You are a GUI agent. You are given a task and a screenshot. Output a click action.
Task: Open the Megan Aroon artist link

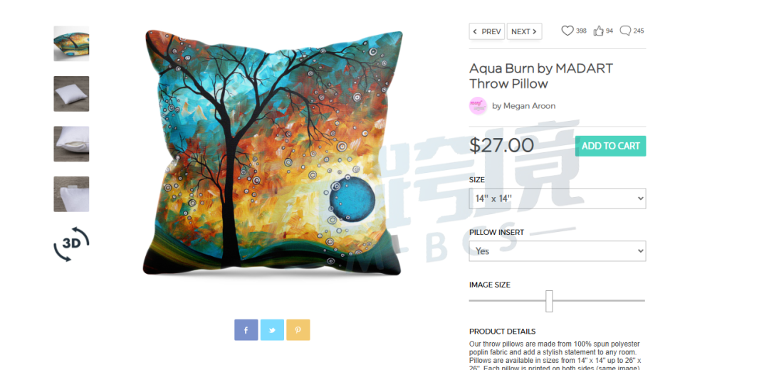pyautogui.click(x=524, y=106)
